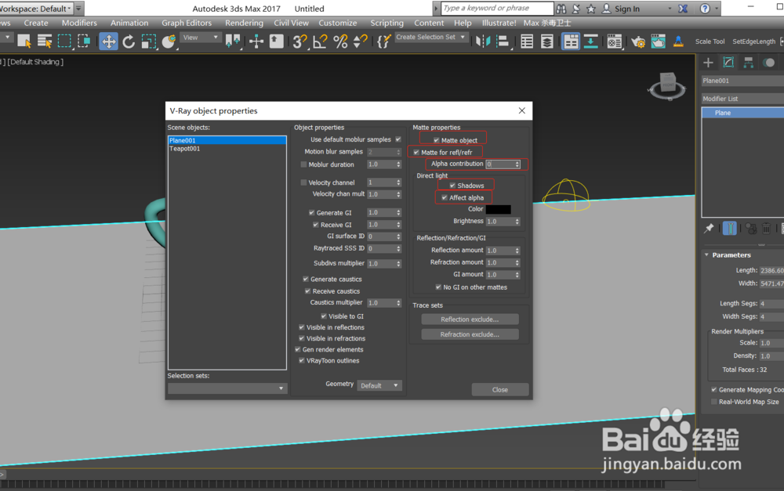Toggle Gen render elements checkbox
Image resolution: width=784 pixels, height=491 pixels.
(x=297, y=349)
